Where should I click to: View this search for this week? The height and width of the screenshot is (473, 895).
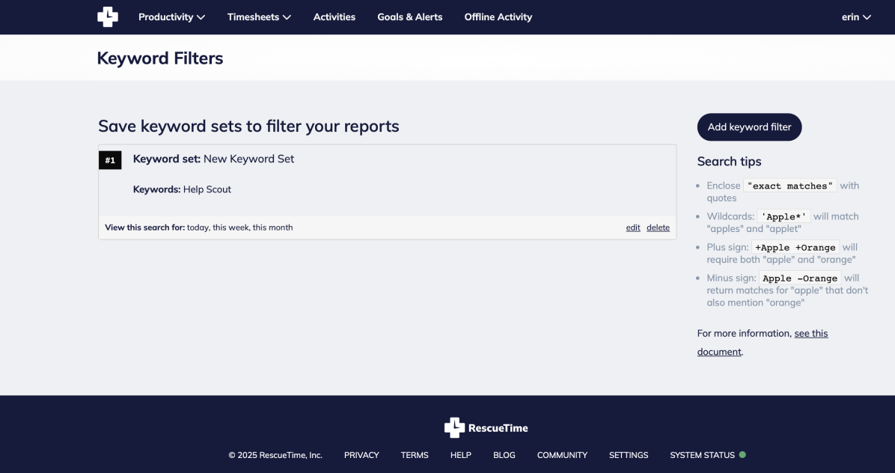(230, 228)
